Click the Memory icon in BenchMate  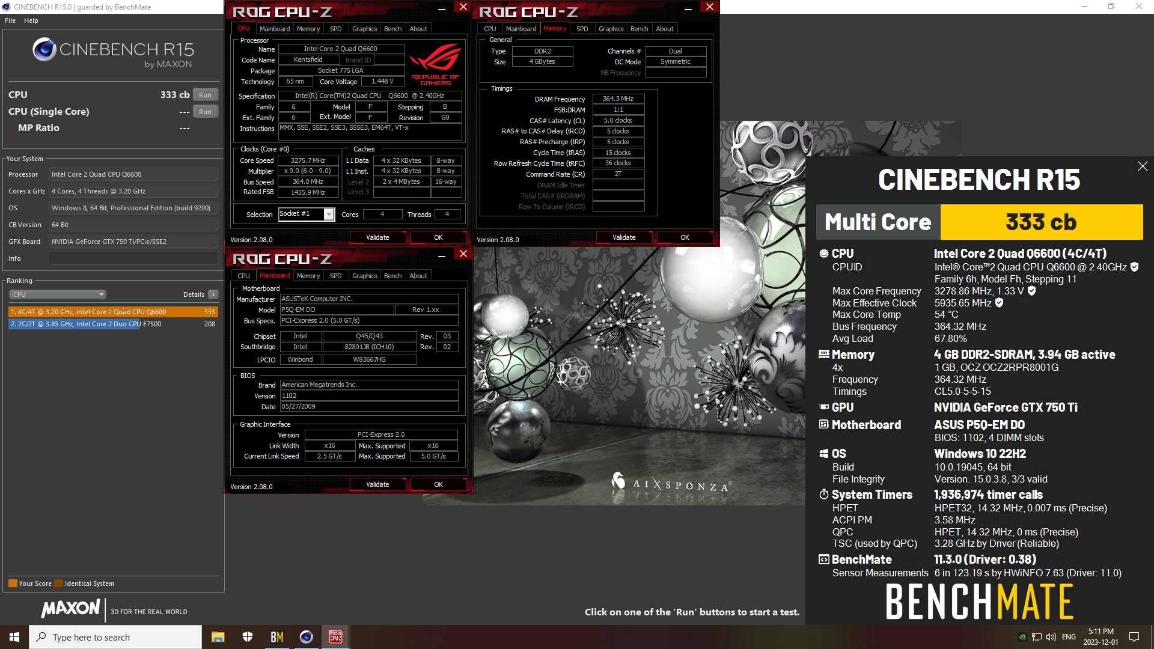click(824, 355)
